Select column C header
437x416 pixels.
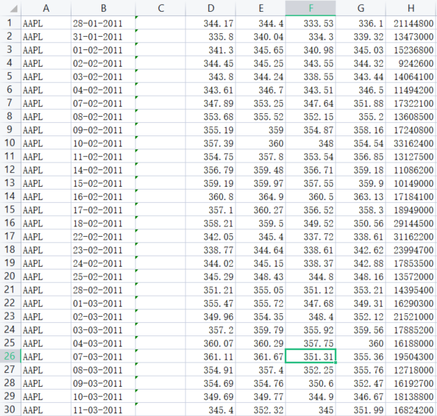(x=160, y=8)
